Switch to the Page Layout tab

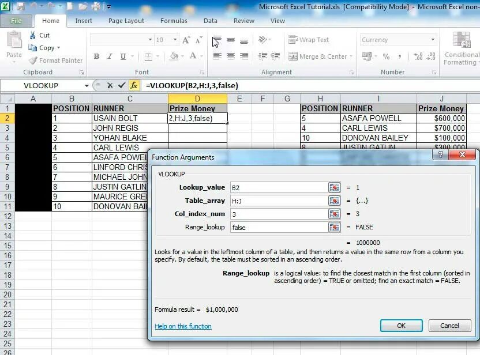point(126,21)
